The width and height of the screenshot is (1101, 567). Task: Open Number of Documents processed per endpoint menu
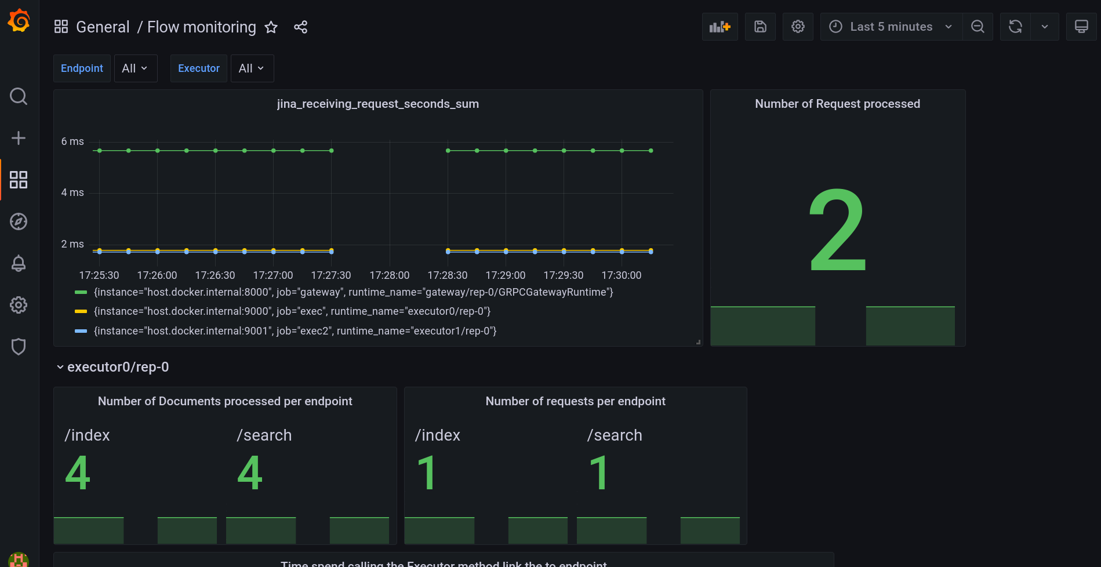tap(225, 401)
